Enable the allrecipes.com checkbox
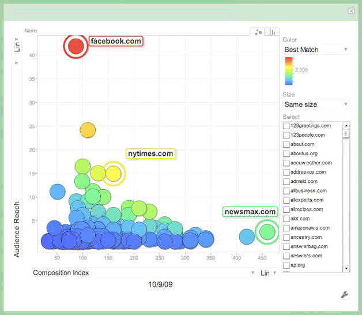The width and height of the screenshot is (362, 315). 286,209
